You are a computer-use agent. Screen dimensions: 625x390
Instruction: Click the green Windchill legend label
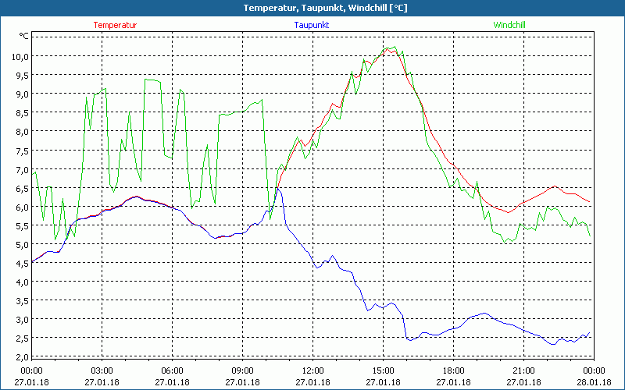(509, 25)
